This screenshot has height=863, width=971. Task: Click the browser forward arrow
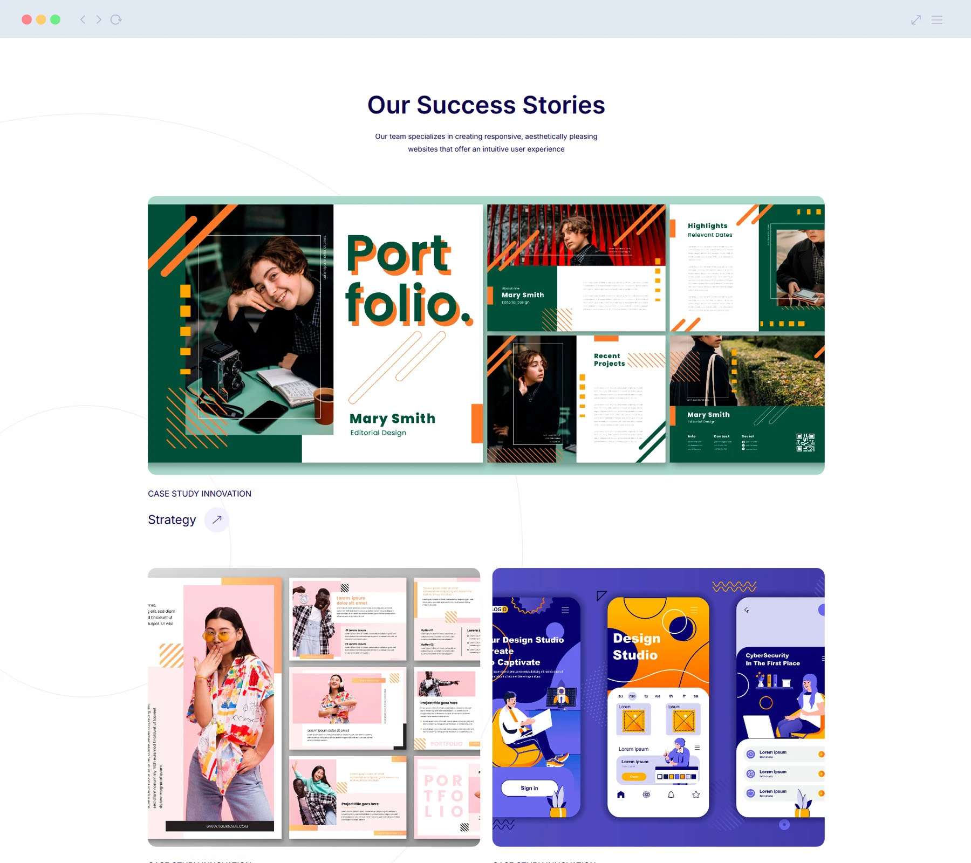[x=99, y=19]
